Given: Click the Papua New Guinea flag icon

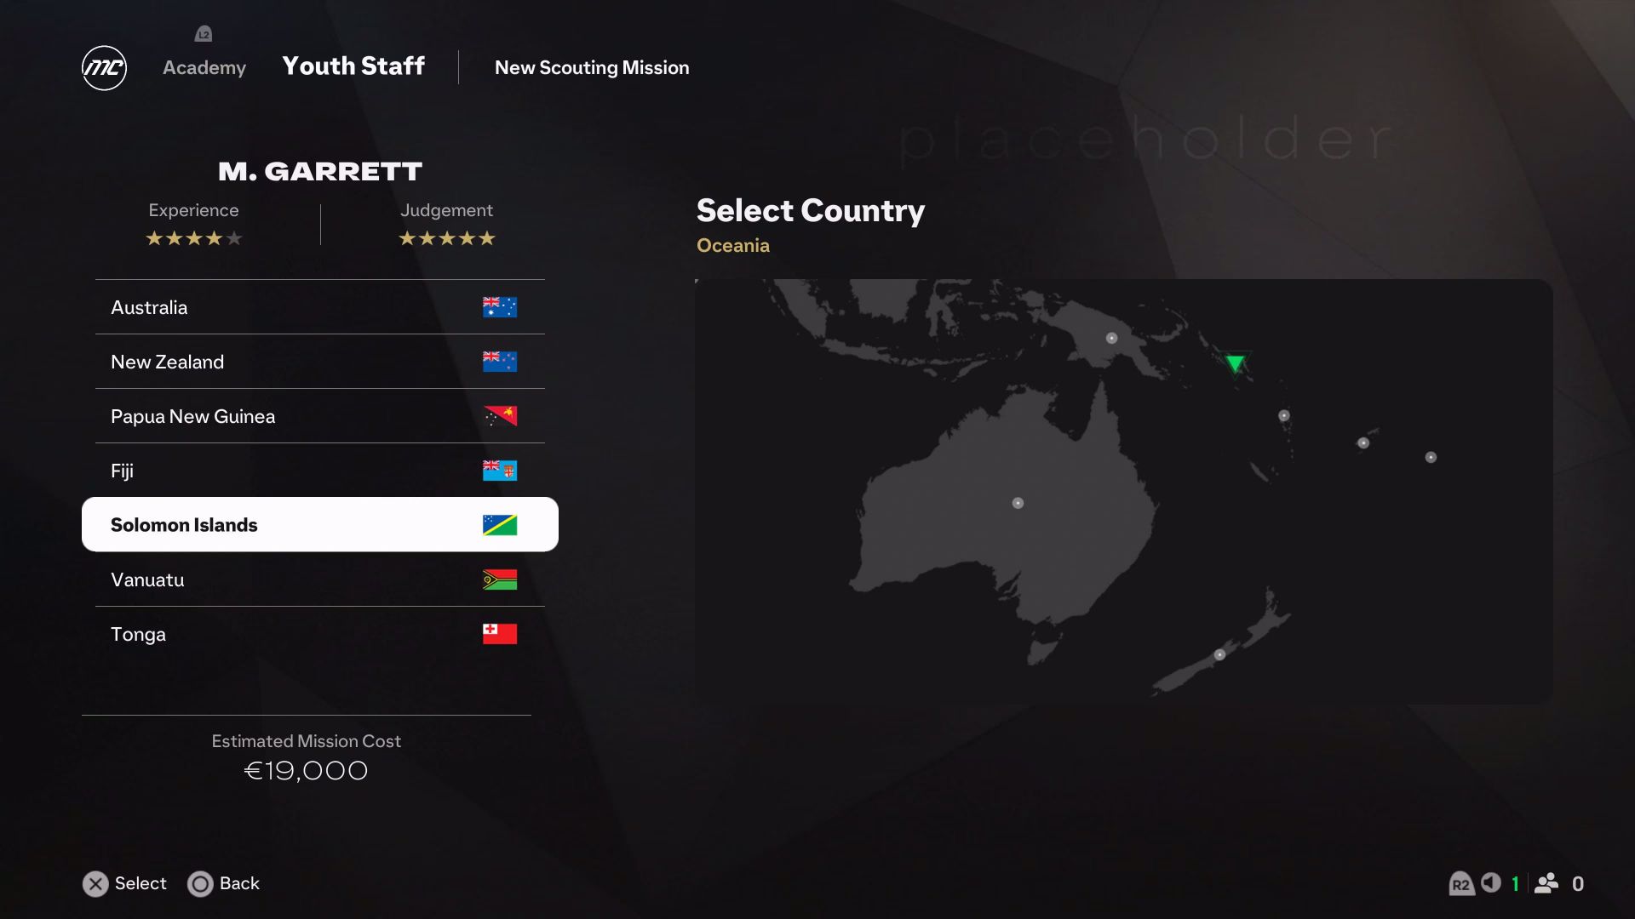Looking at the screenshot, I should point(500,415).
